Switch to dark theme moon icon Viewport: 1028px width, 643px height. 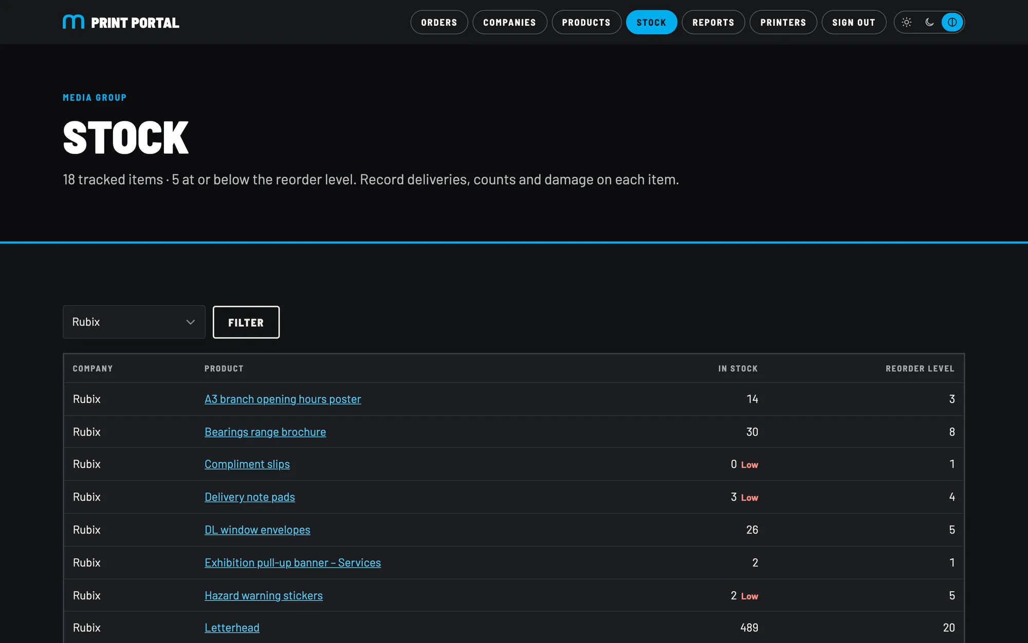(x=929, y=22)
